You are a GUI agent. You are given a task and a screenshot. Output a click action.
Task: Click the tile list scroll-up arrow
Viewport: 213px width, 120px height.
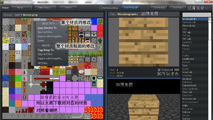point(210,19)
